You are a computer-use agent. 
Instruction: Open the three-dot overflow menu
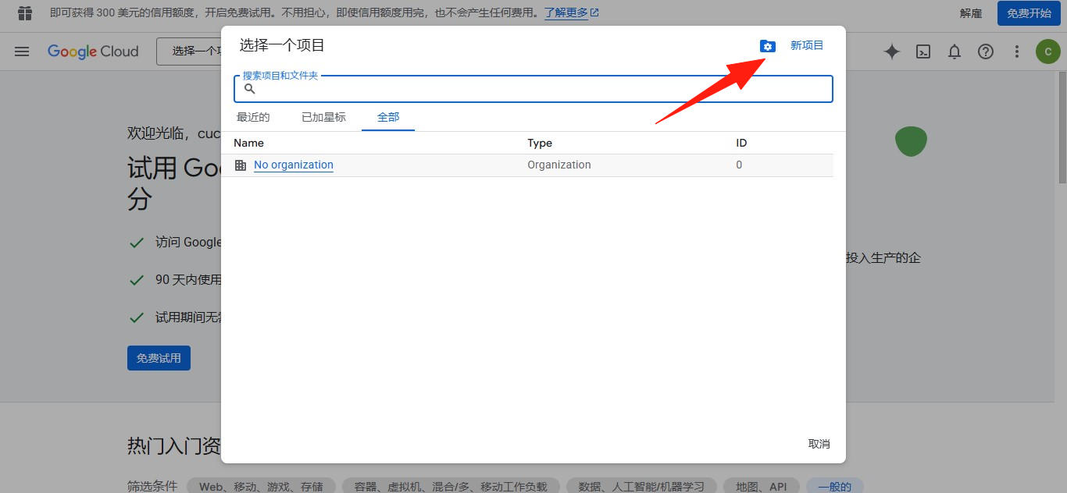(x=1016, y=51)
